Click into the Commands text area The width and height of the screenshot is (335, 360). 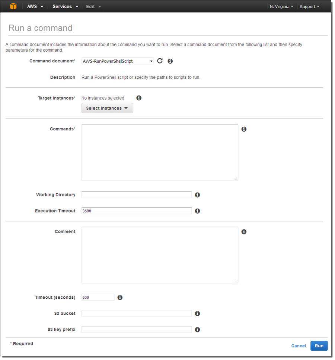pos(160,152)
